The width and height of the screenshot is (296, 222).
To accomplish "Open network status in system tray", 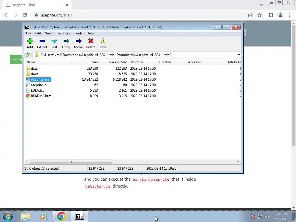I will point(260,217).
